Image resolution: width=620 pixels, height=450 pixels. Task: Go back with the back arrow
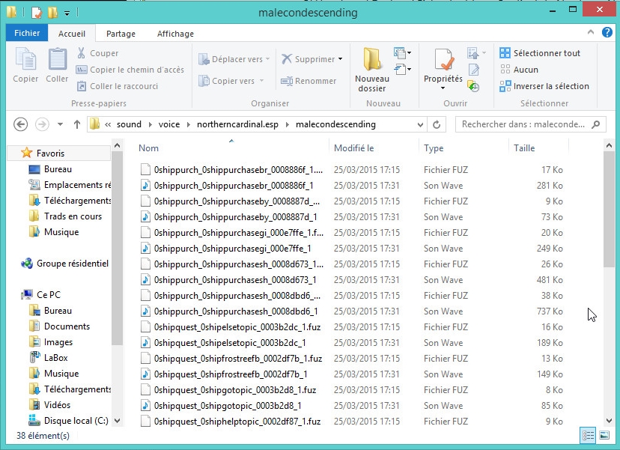tap(20, 124)
